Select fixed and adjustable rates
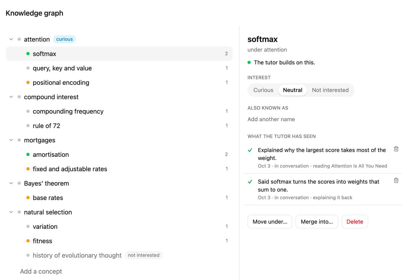This screenshot has width=407, height=280. point(119,169)
